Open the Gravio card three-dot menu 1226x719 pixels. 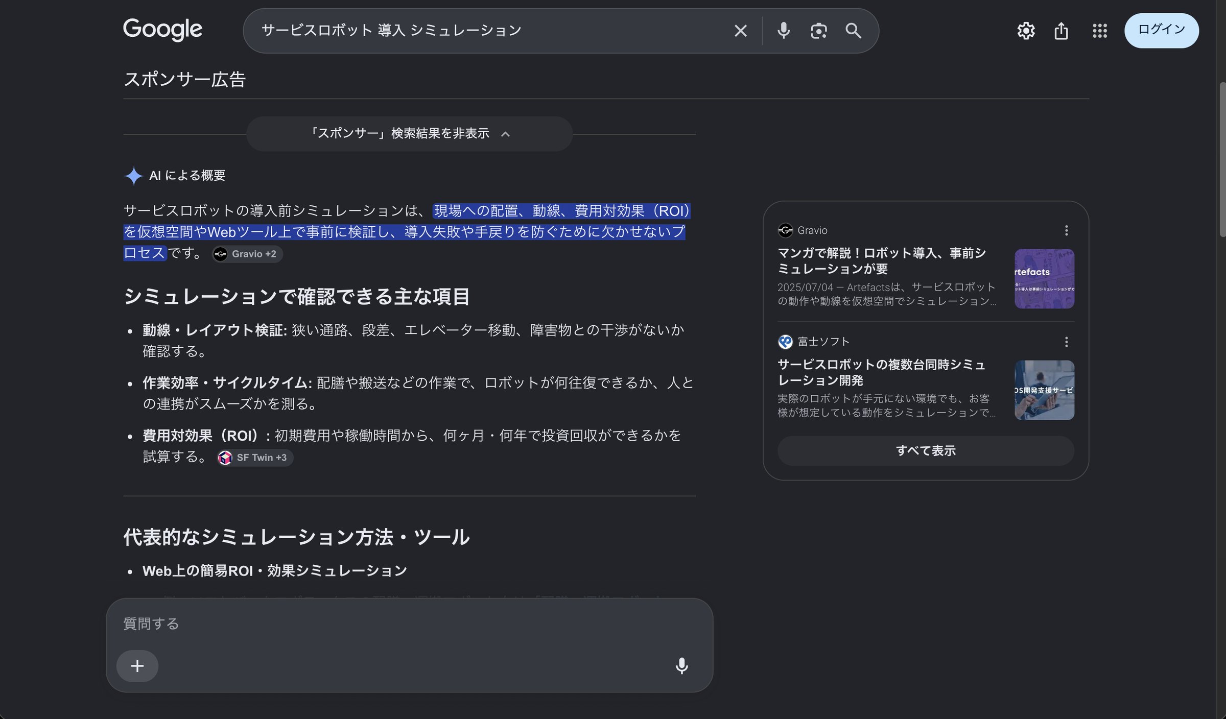coord(1066,230)
